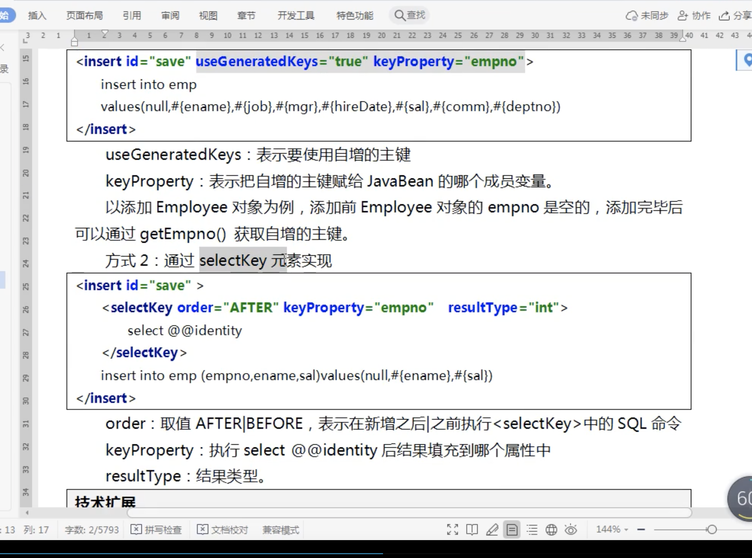Open the 查找 search box

click(409, 15)
